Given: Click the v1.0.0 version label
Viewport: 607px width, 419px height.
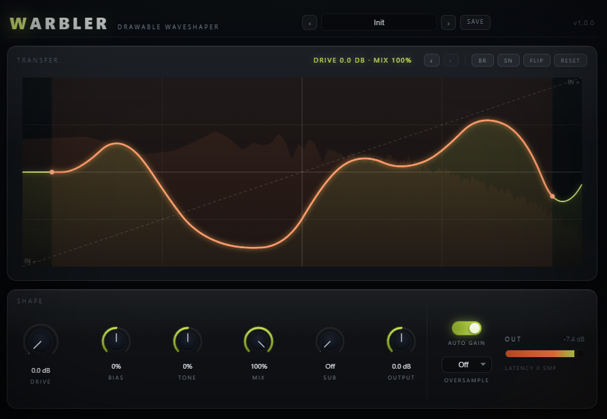Looking at the screenshot, I should pos(583,23).
